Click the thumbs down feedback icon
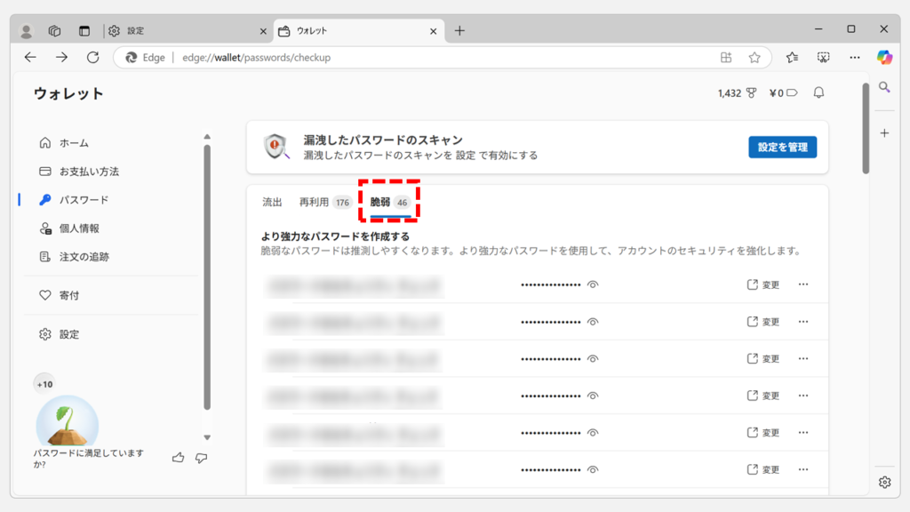Image resolution: width=910 pixels, height=512 pixels. click(202, 458)
